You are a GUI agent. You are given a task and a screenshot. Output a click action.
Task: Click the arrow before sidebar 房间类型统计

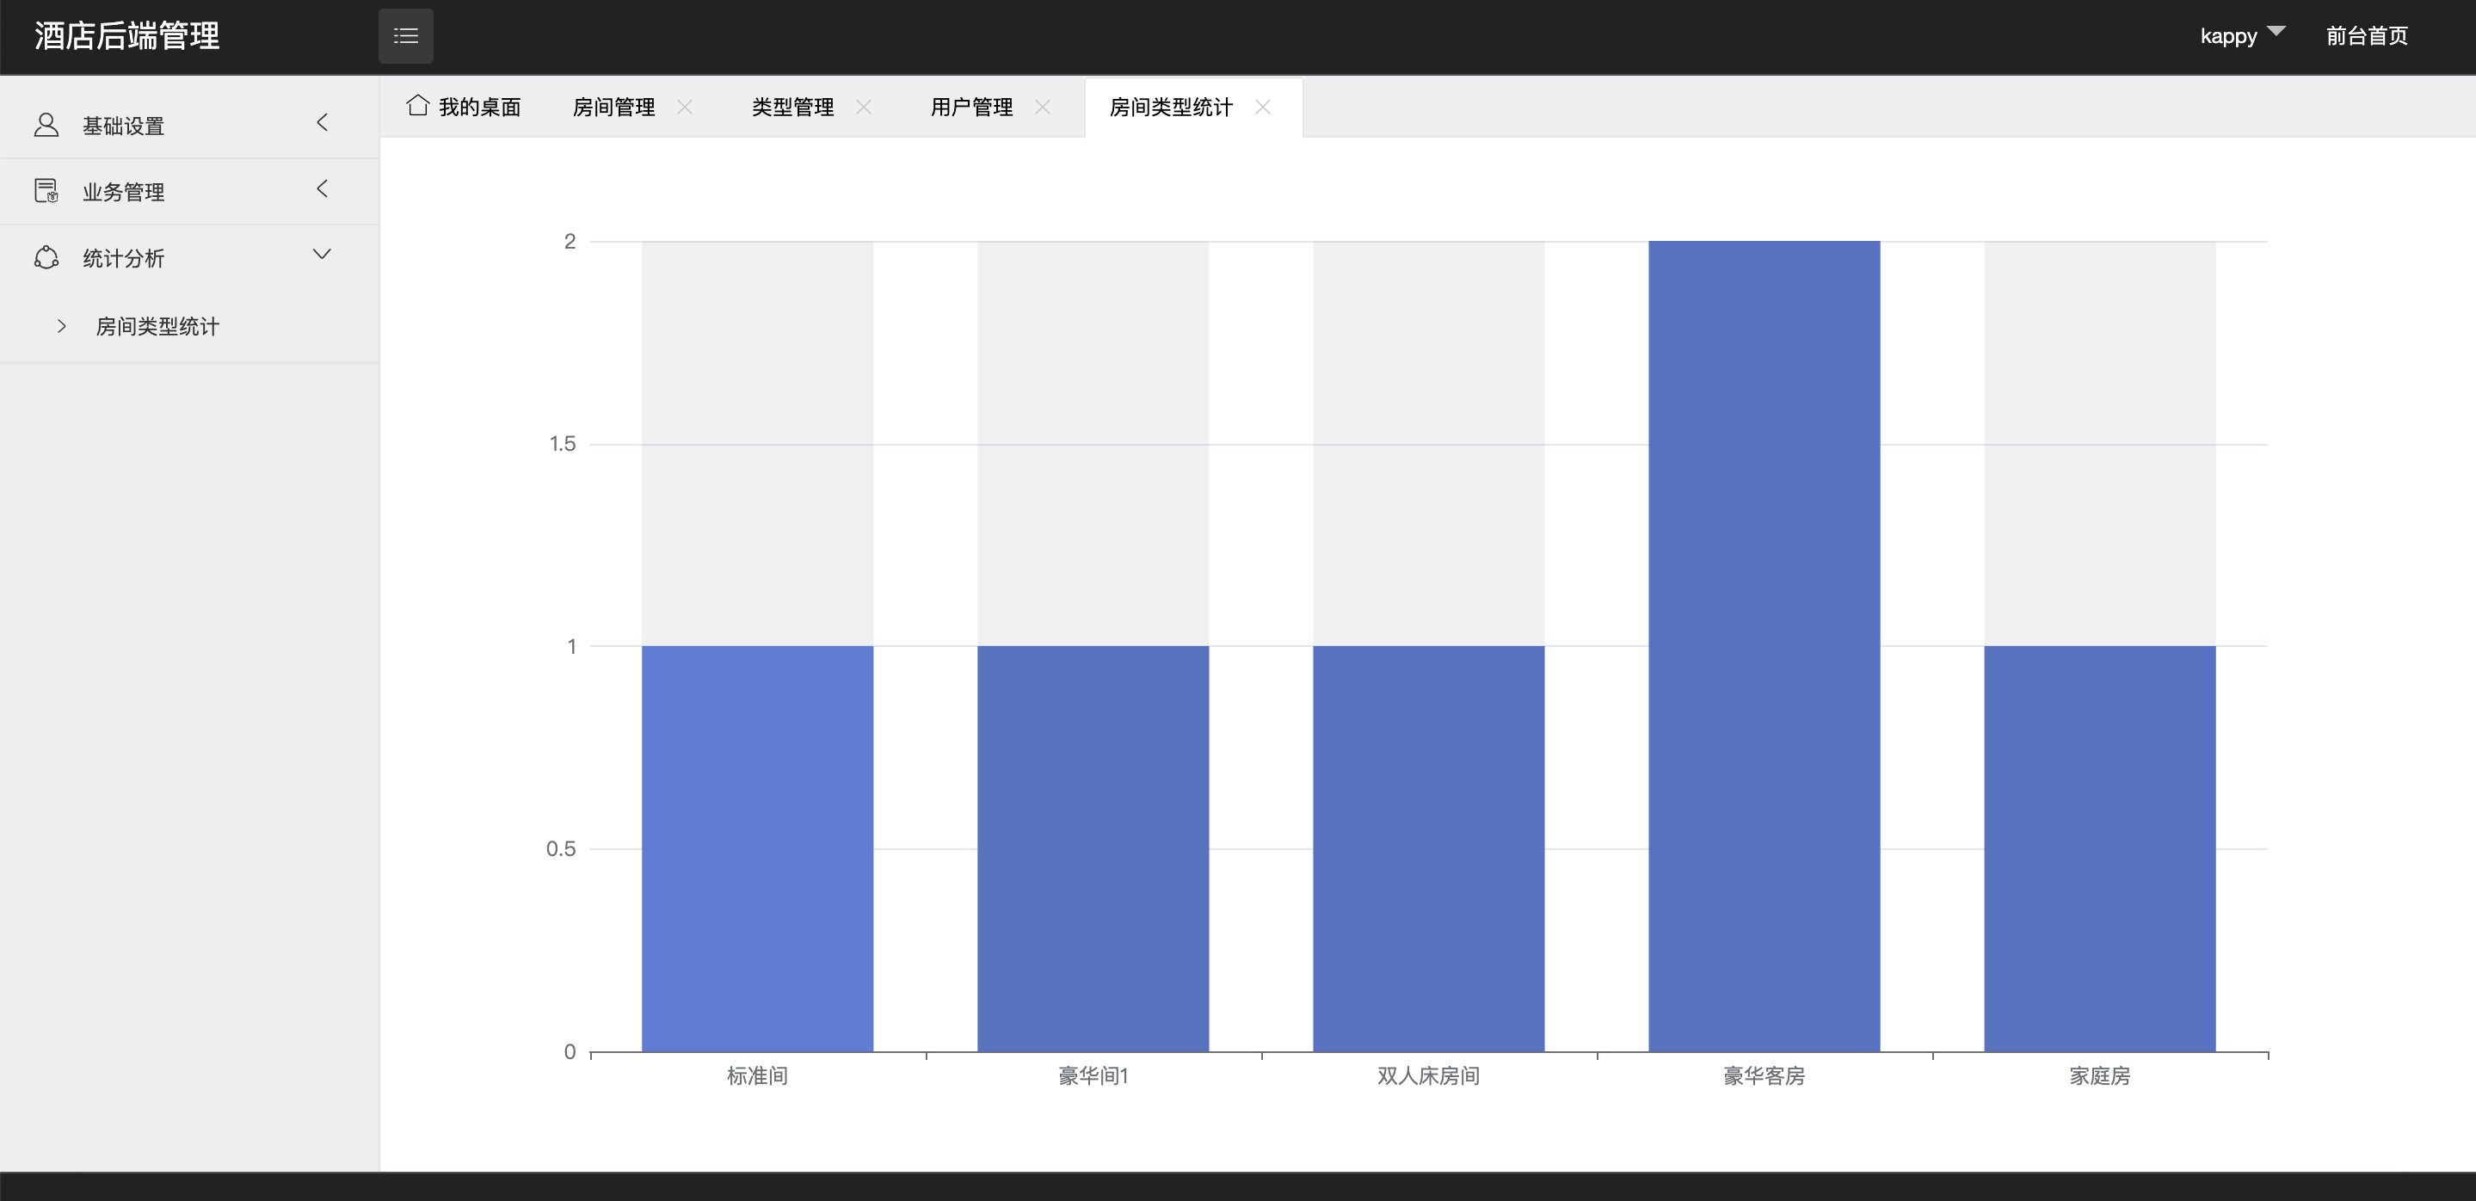click(x=62, y=327)
